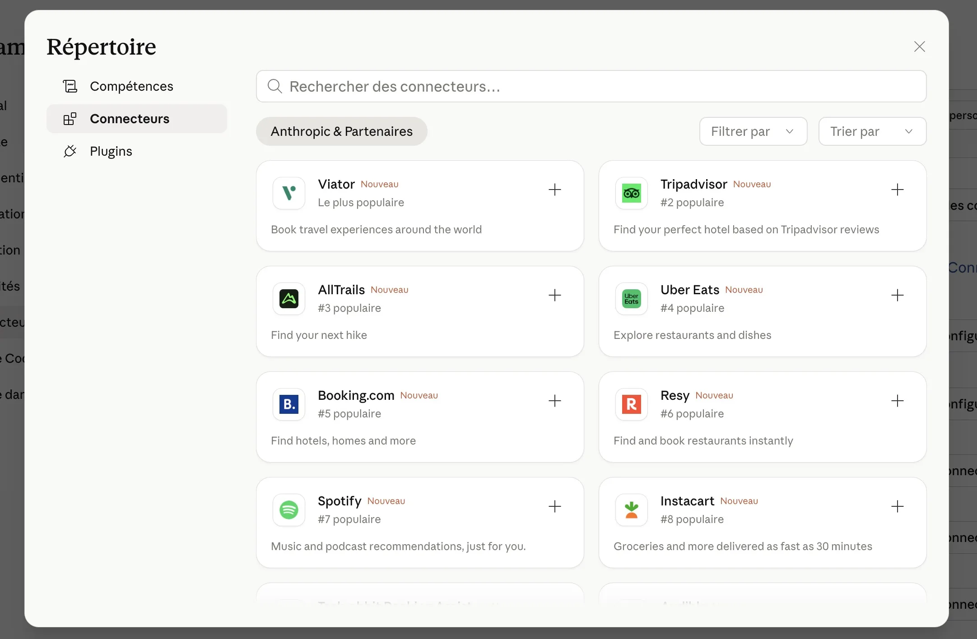
Task: Go to Plugins in the sidebar
Action: pos(111,151)
